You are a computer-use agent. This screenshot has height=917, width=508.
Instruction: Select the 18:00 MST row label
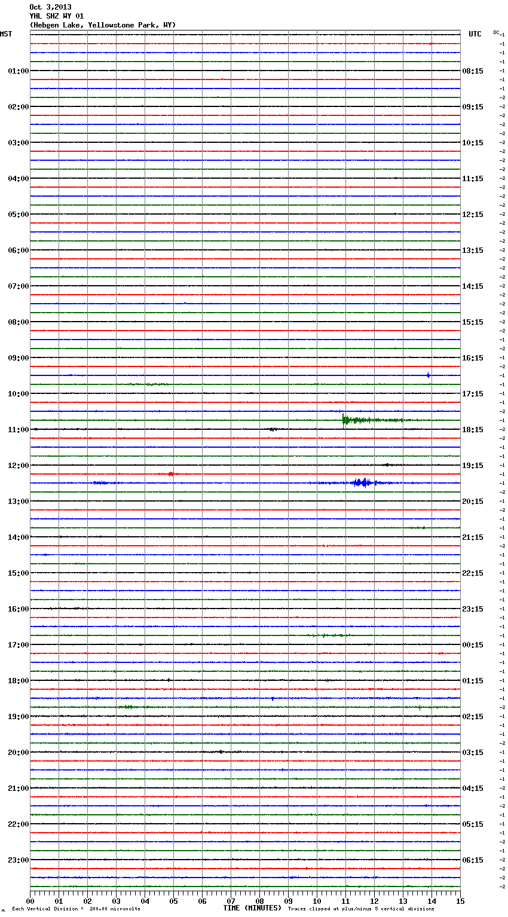tap(19, 681)
